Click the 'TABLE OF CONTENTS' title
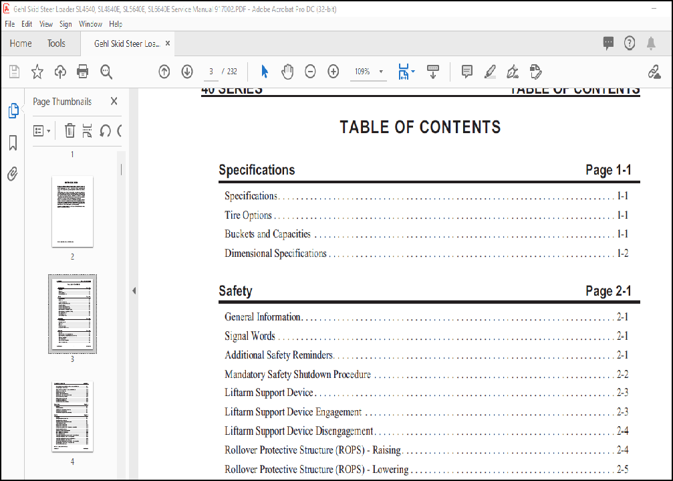The image size is (673, 481). click(x=420, y=127)
